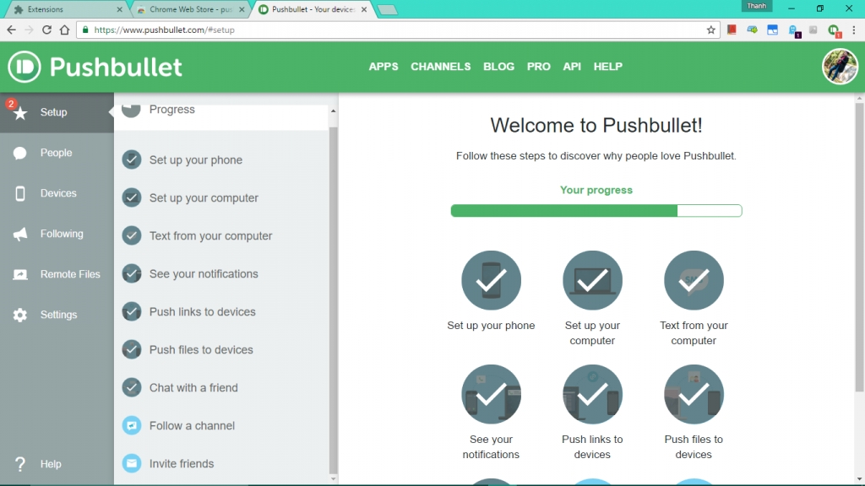Open the Chrome menu three dots
Viewport: 865px width, 486px height.
coord(854,30)
